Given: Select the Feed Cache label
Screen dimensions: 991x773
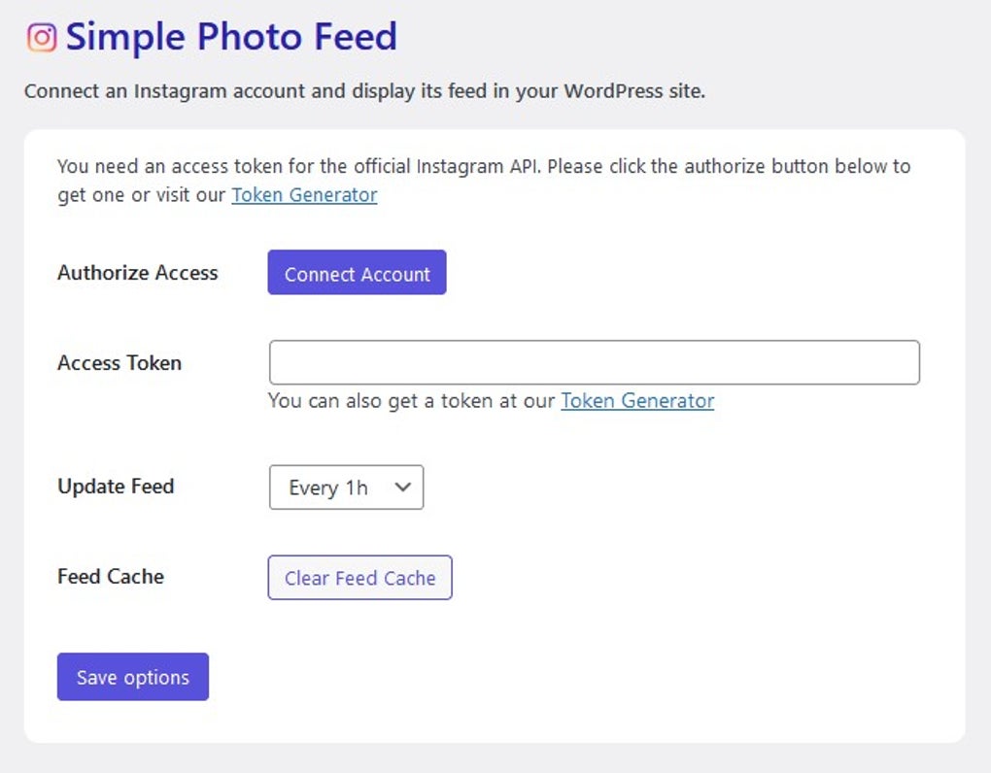Looking at the screenshot, I should point(110,576).
